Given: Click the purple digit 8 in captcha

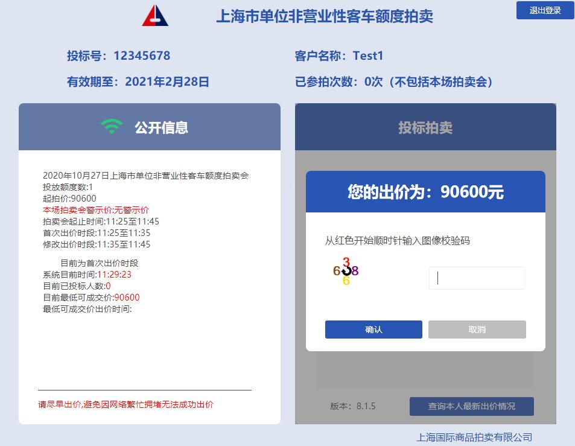Looking at the screenshot, I should [355, 271].
